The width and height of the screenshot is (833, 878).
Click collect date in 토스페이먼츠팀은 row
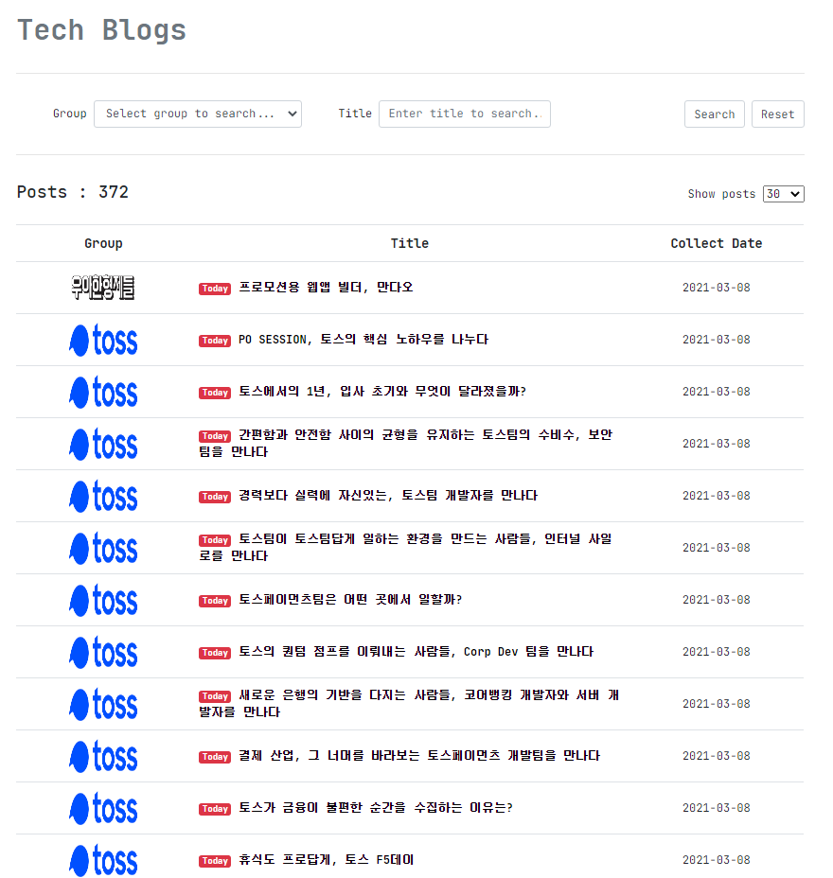[x=716, y=600]
